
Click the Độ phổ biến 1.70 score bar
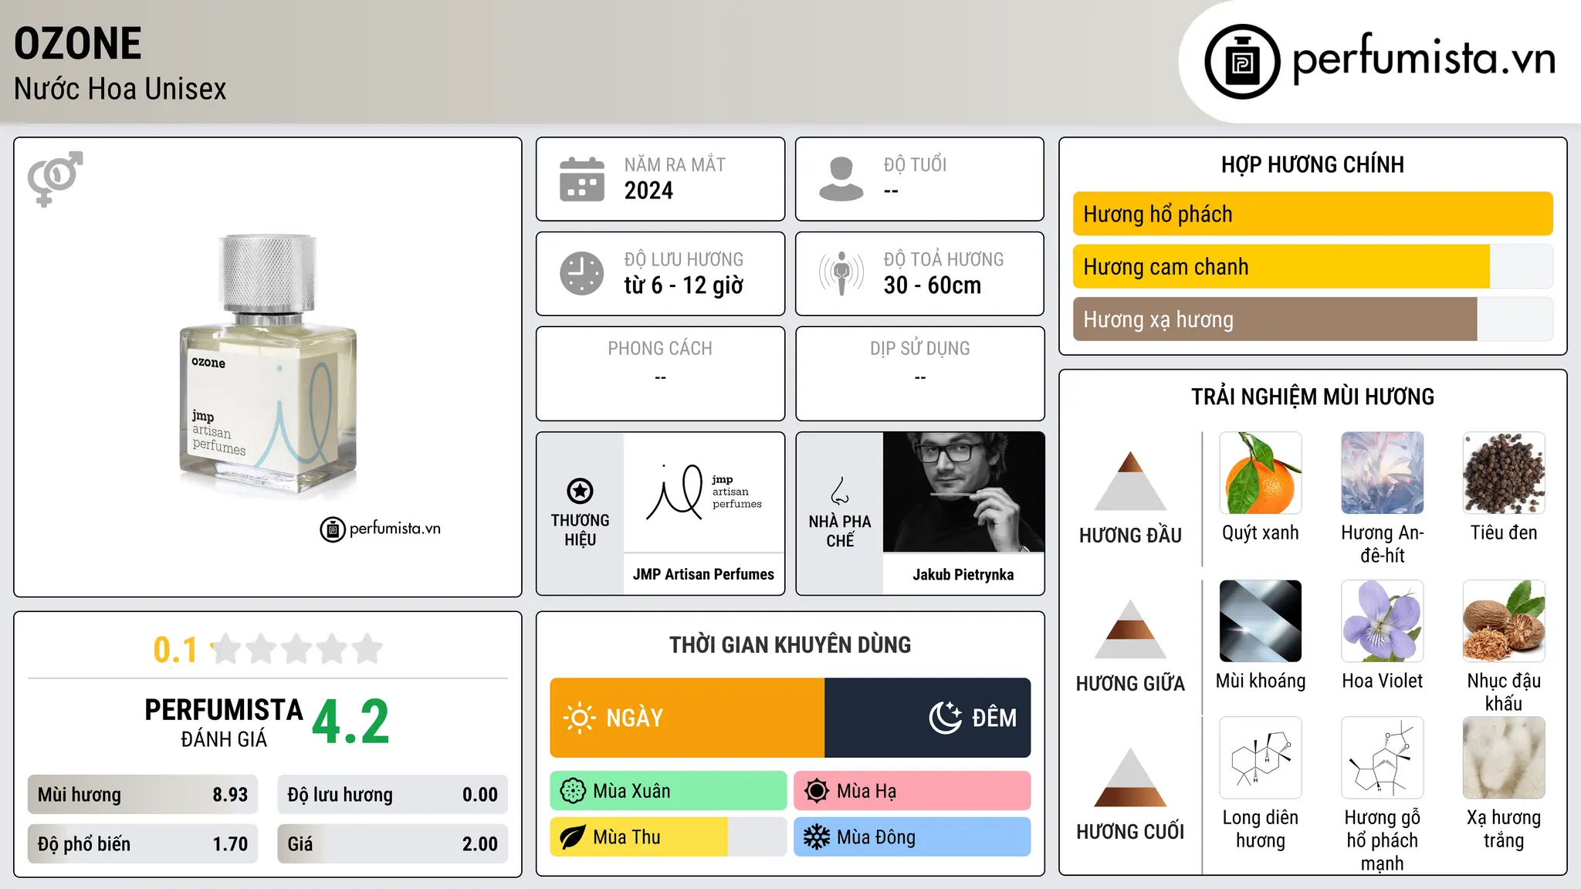[143, 843]
